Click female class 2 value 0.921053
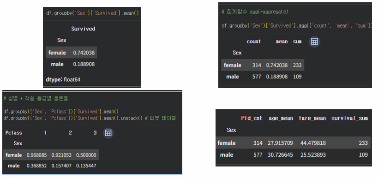Screen dimensions: 378x178 coord(61,155)
